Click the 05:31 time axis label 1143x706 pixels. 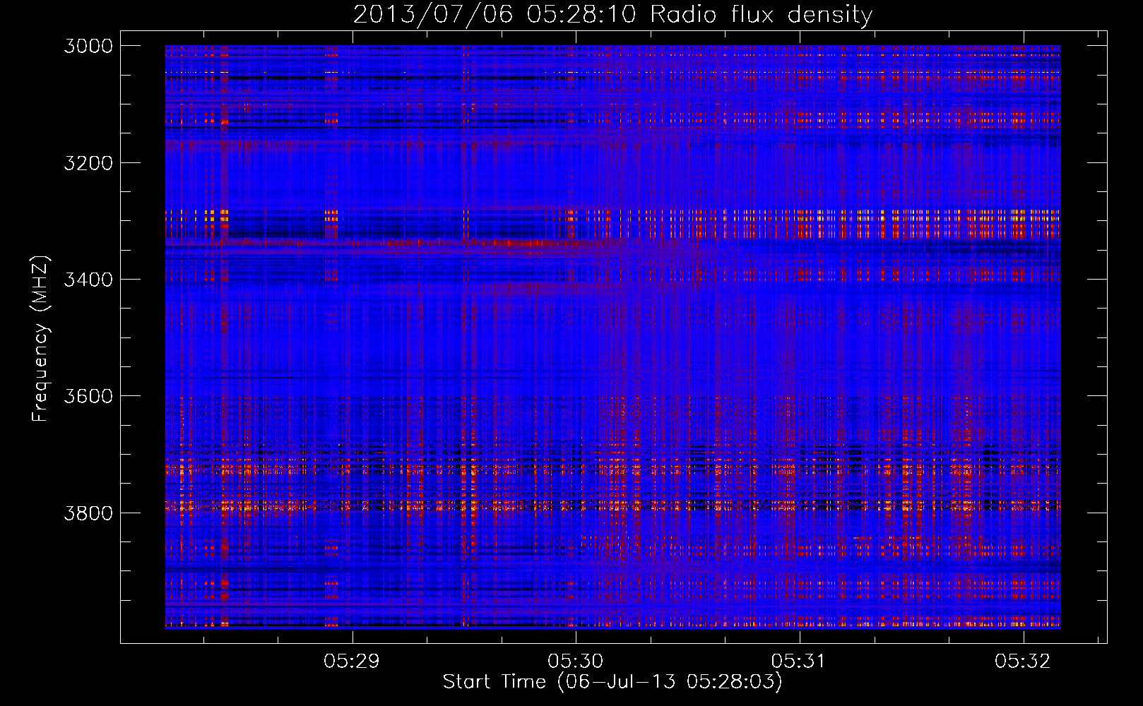pyautogui.click(x=799, y=661)
